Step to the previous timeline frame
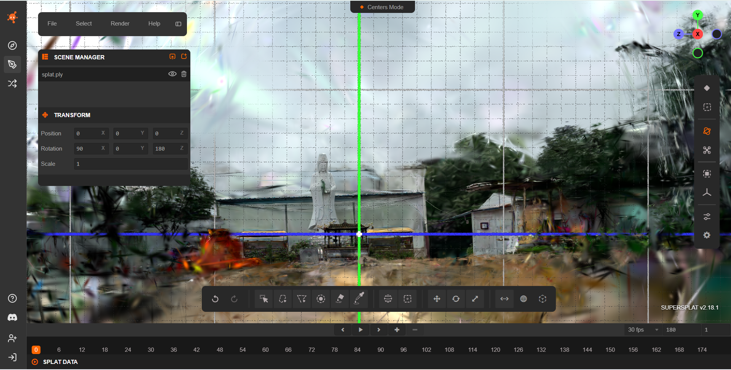731x370 pixels. [343, 330]
